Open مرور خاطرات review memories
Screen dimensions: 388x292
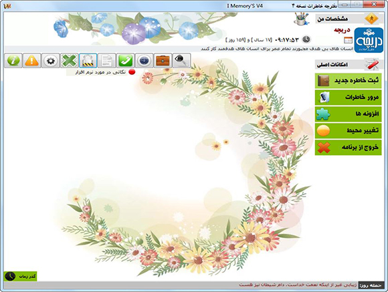(x=348, y=98)
